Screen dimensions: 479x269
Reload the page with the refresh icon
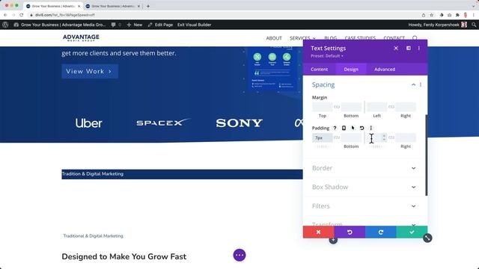pyautogui.click(x=21, y=15)
